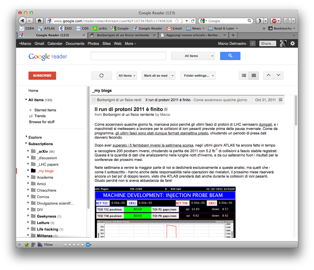
Task: Click the browser address bar URL
Action: click(x=113, y=21)
